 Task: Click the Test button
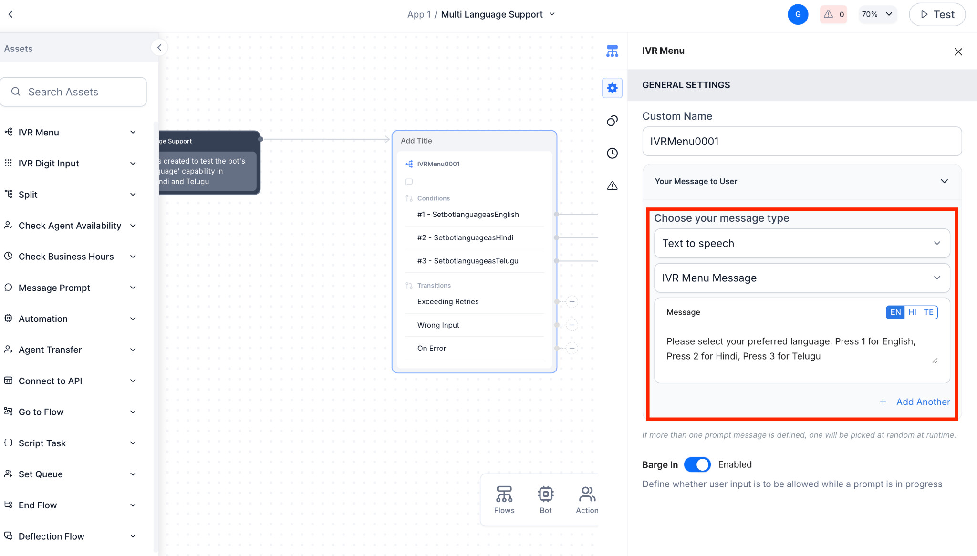pos(936,14)
